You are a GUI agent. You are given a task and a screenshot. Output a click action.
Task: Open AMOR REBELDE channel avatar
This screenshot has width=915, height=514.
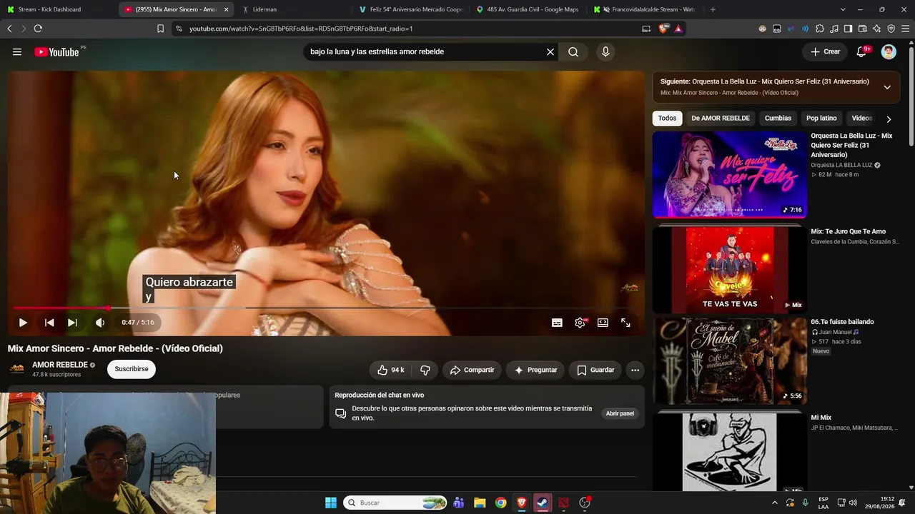[x=17, y=369]
